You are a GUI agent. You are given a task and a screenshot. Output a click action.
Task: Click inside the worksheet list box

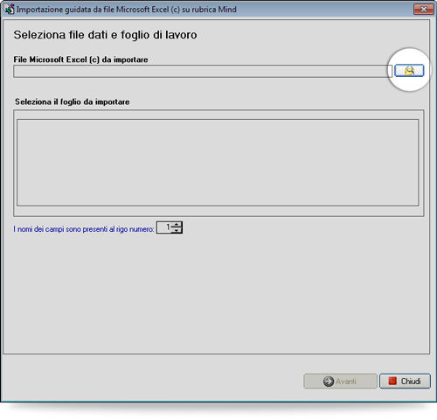point(218,163)
